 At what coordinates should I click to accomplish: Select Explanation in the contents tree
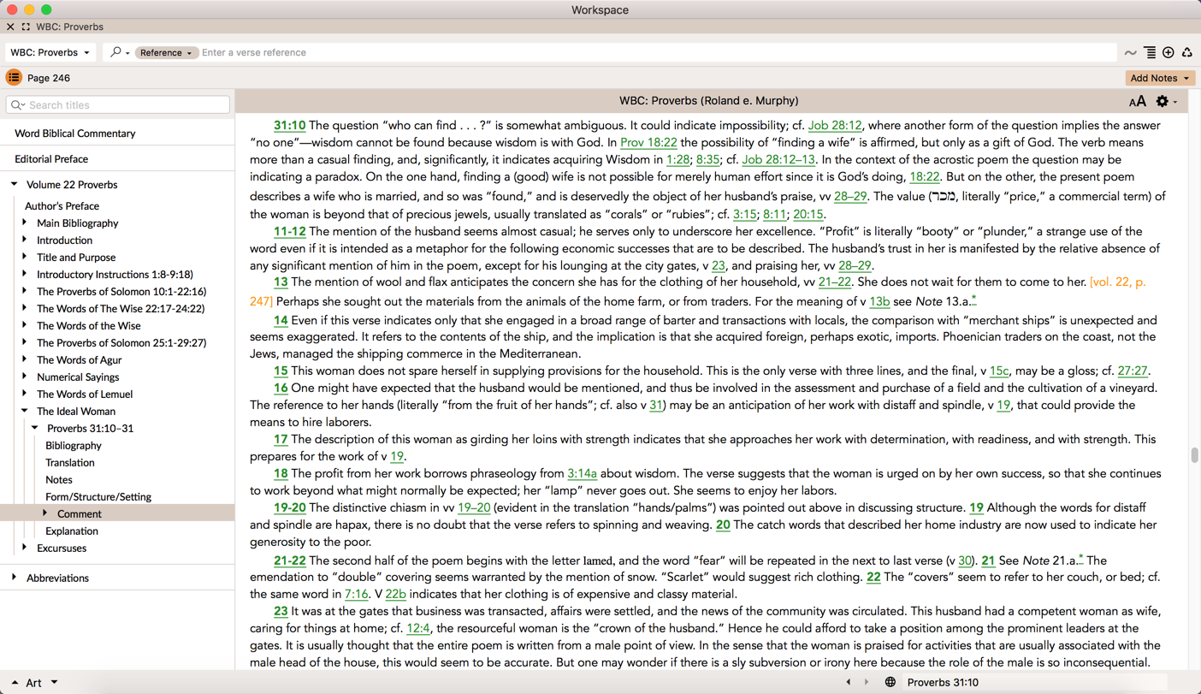coord(72,531)
